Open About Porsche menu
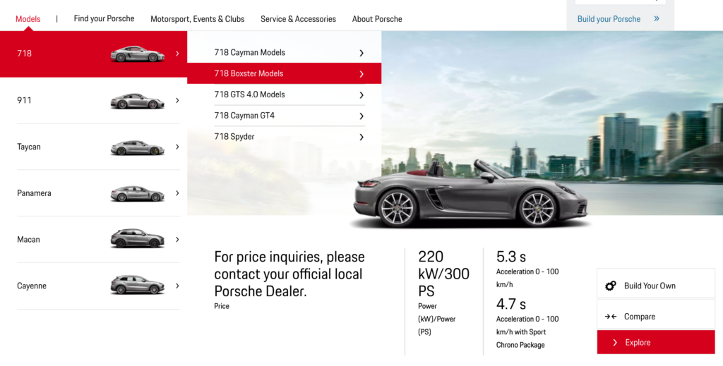The width and height of the screenshot is (723, 366). pyautogui.click(x=377, y=19)
